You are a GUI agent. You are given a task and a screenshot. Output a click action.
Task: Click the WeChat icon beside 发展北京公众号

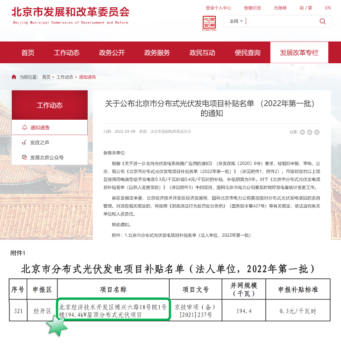pyautogui.click(x=24, y=157)
